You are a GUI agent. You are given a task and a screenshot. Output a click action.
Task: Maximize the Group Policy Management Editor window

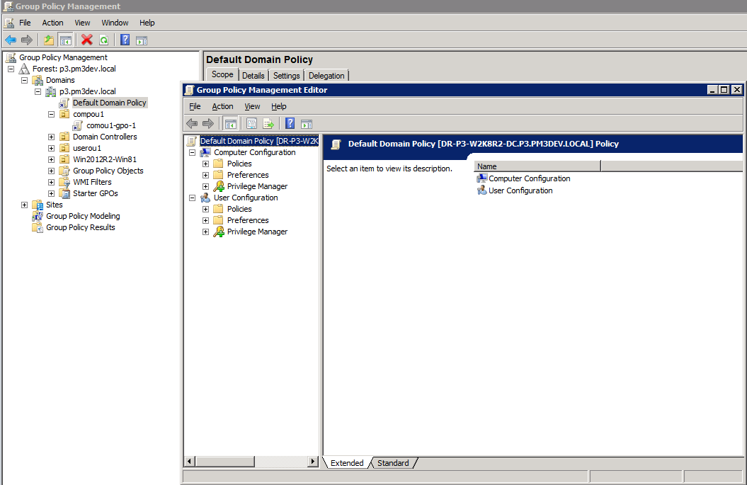click(724, 90)
